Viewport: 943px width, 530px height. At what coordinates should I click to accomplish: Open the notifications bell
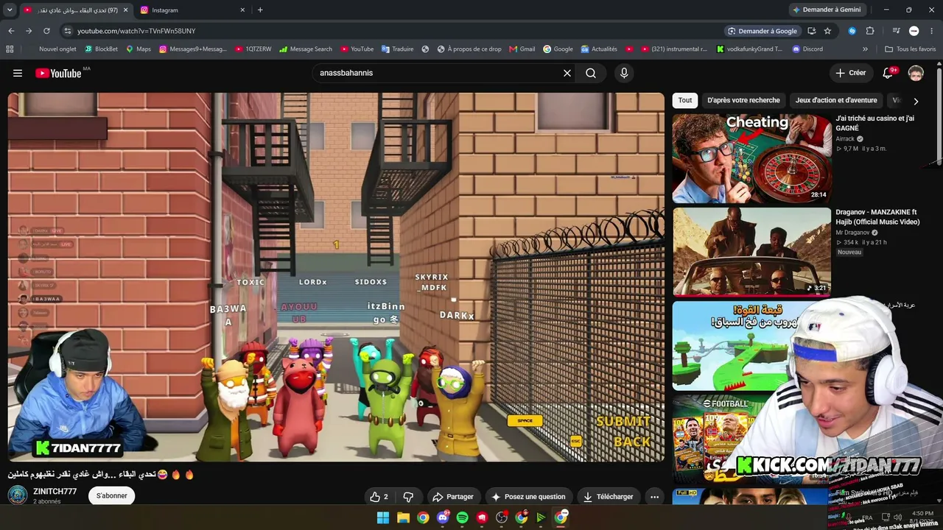pyautogui.click(x=889, y=73)
